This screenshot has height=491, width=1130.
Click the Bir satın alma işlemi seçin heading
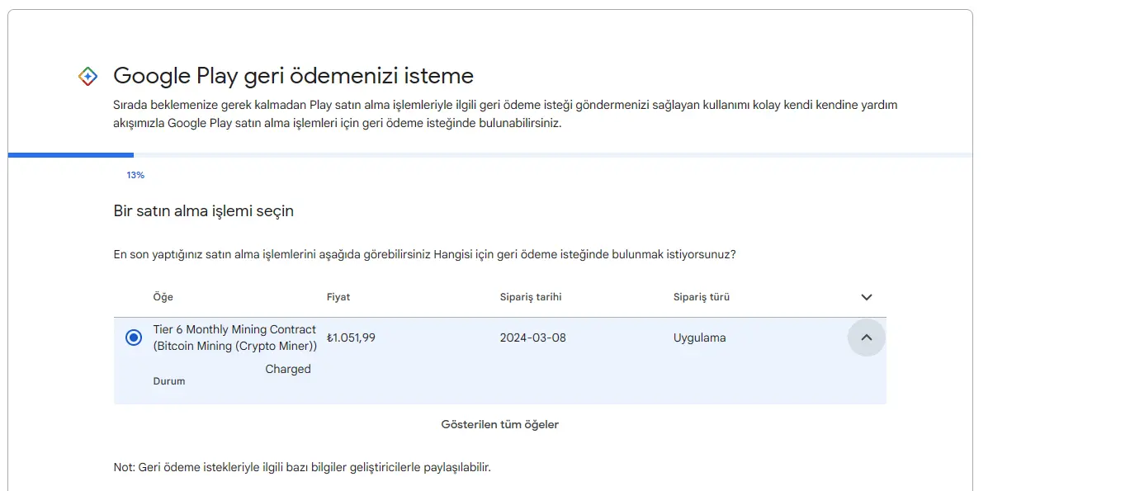pos(204,211)
